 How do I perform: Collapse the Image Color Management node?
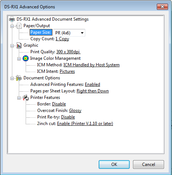pyautogui.click(x=19, y=59)
